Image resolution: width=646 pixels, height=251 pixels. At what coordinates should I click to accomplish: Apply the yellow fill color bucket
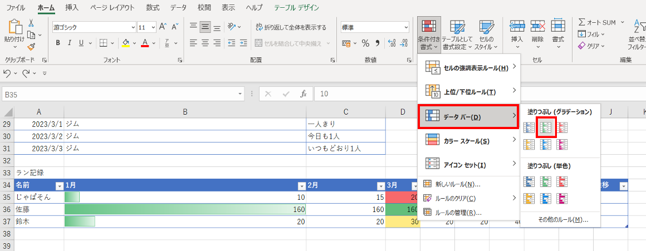126,43
